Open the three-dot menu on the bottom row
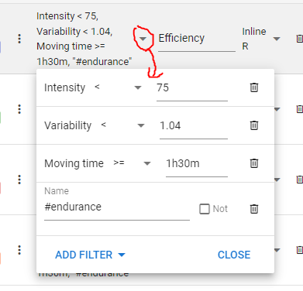 [x=19, y=250]
